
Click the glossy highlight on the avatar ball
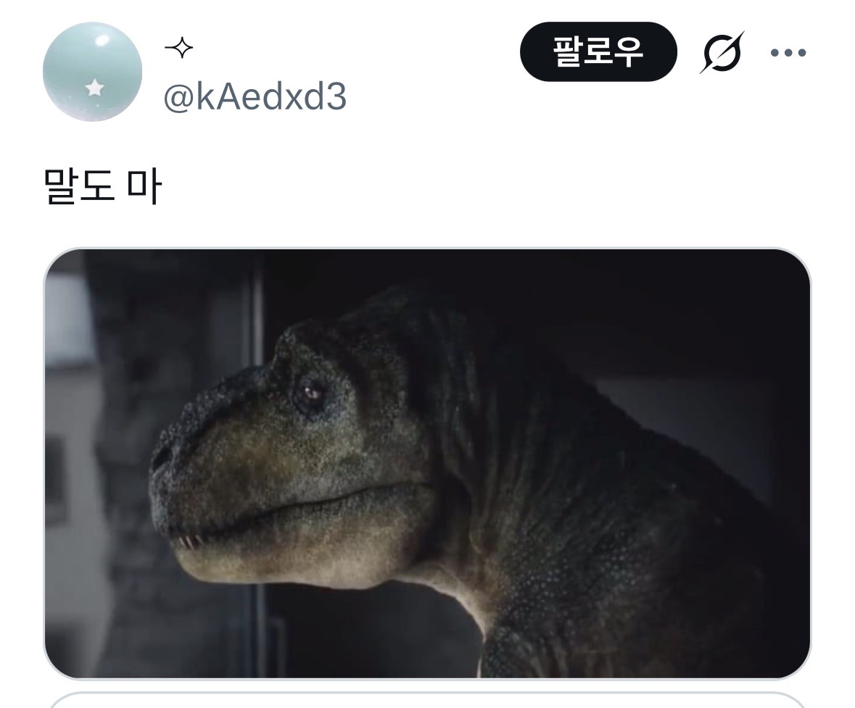click(102, 41)
